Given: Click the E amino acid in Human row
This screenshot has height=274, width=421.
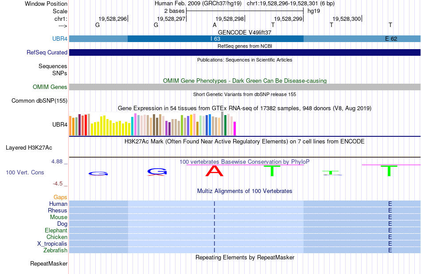Looking at the screenshot, I should [x=390, y=204].
